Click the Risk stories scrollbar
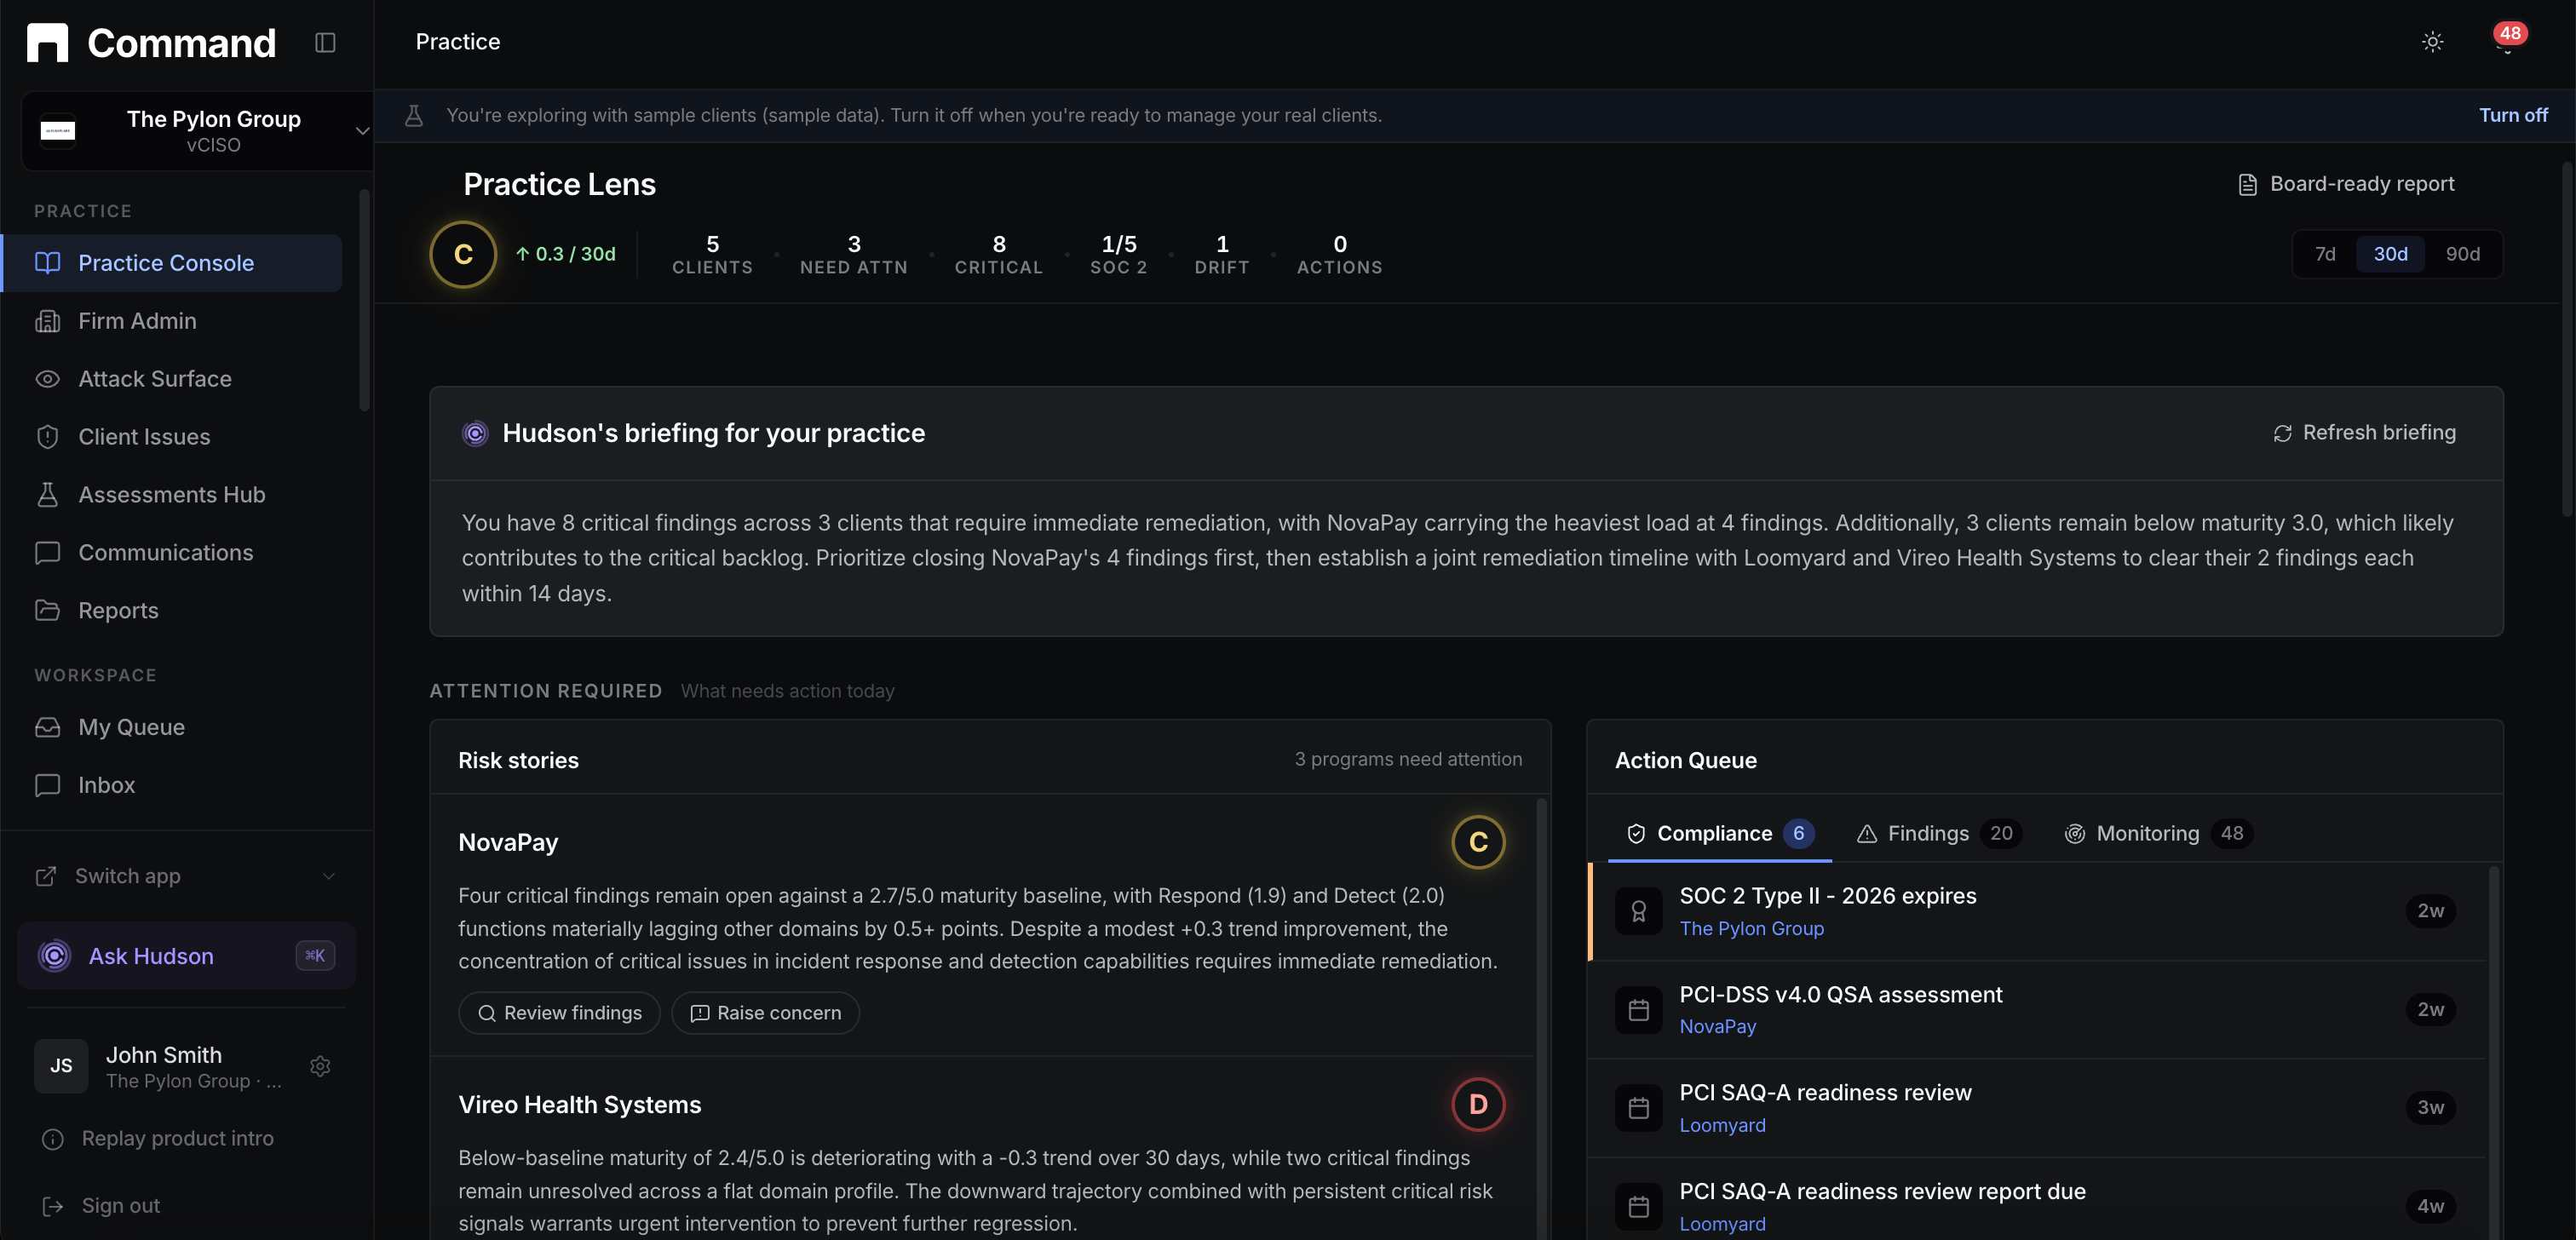This screenshot has height=1240, width=2576. 1541,1018
